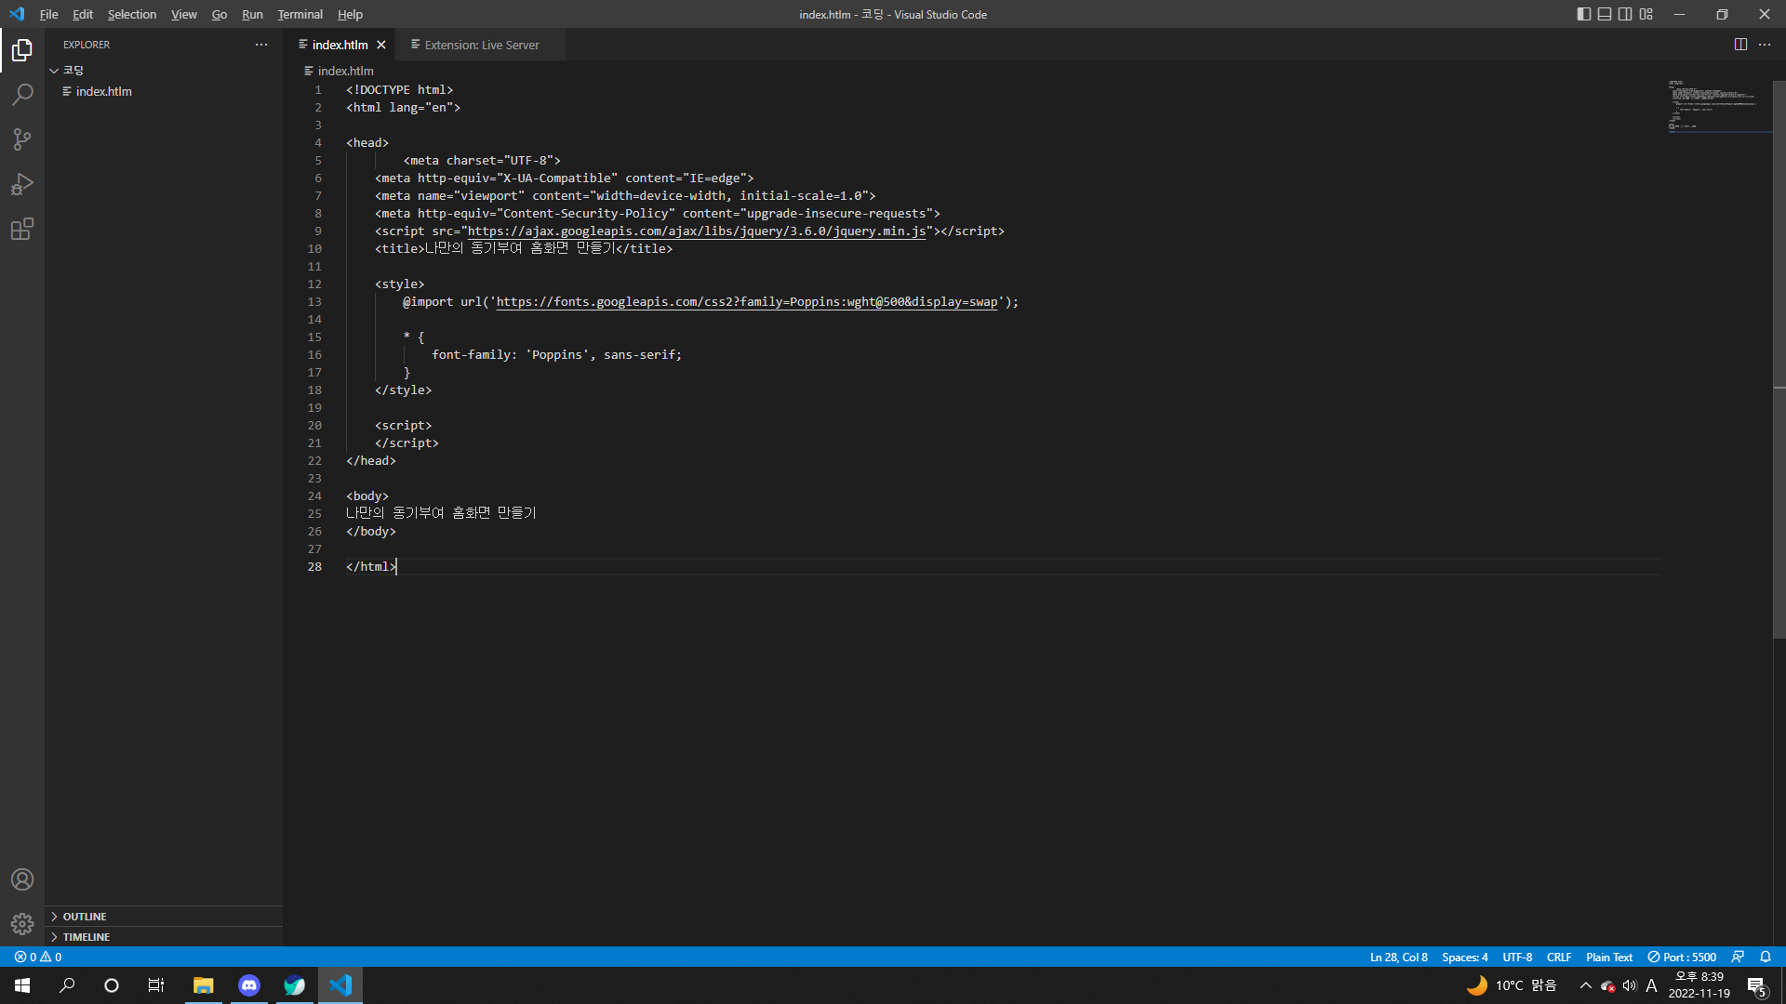The image size is (1786, 1004).
Task: Open the Extensions view
Action: (22, 229)
